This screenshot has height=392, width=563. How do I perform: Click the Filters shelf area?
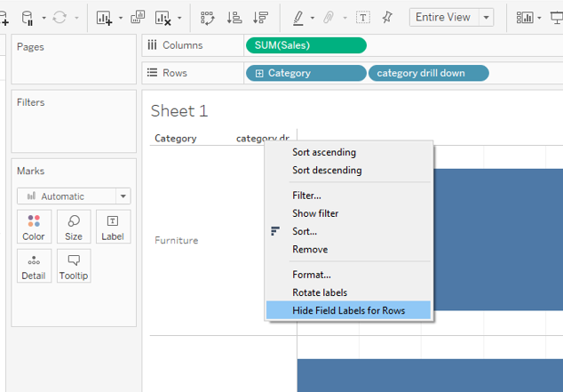tap(74, 121)
